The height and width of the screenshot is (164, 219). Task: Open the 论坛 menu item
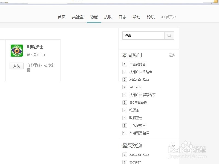point(151,17)
